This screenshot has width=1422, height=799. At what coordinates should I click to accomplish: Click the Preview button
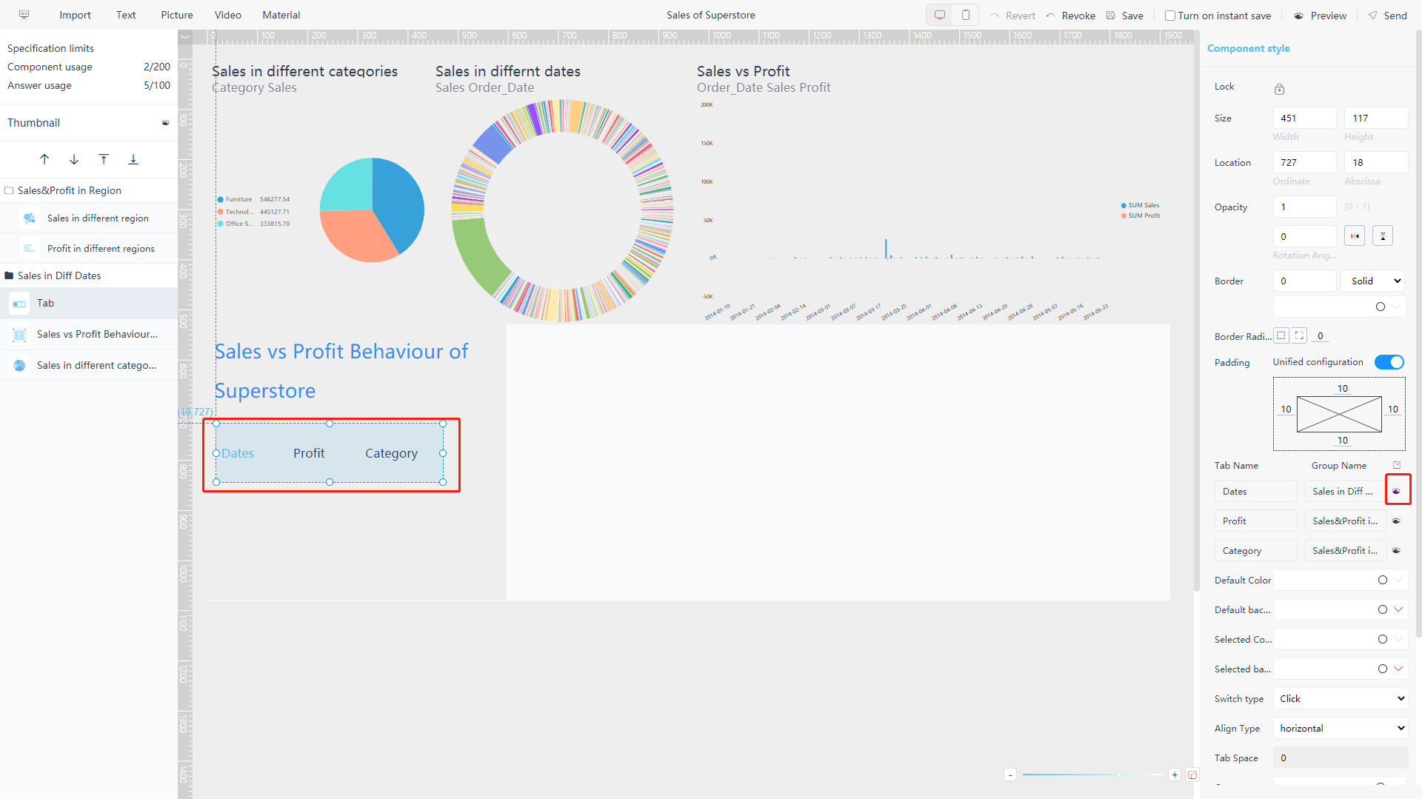point(1321,16)
